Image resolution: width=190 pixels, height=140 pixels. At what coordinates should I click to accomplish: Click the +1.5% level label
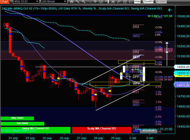[158, 57]
